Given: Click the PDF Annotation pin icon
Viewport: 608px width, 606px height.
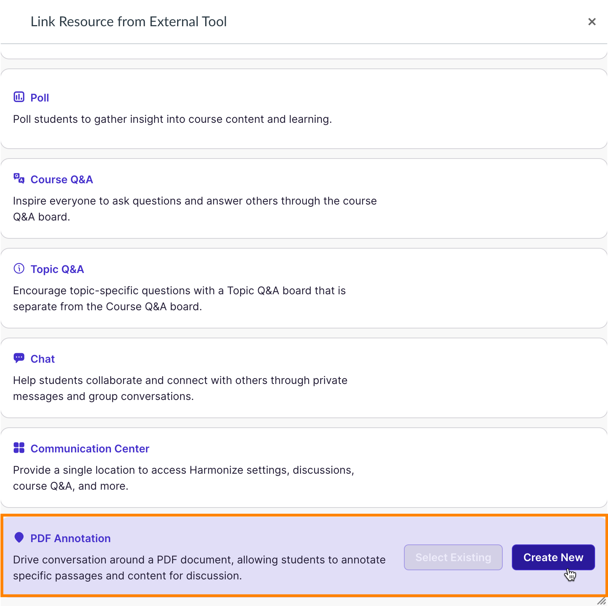Looking at the screenshot, I should (x=19, y=538).
